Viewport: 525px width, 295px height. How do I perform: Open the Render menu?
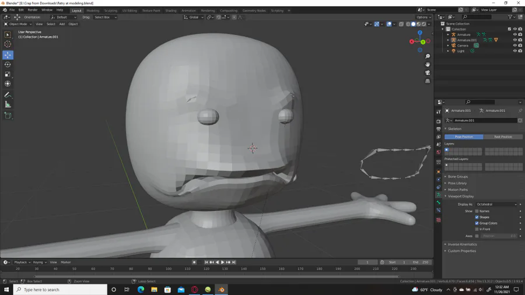pos(33,10)
